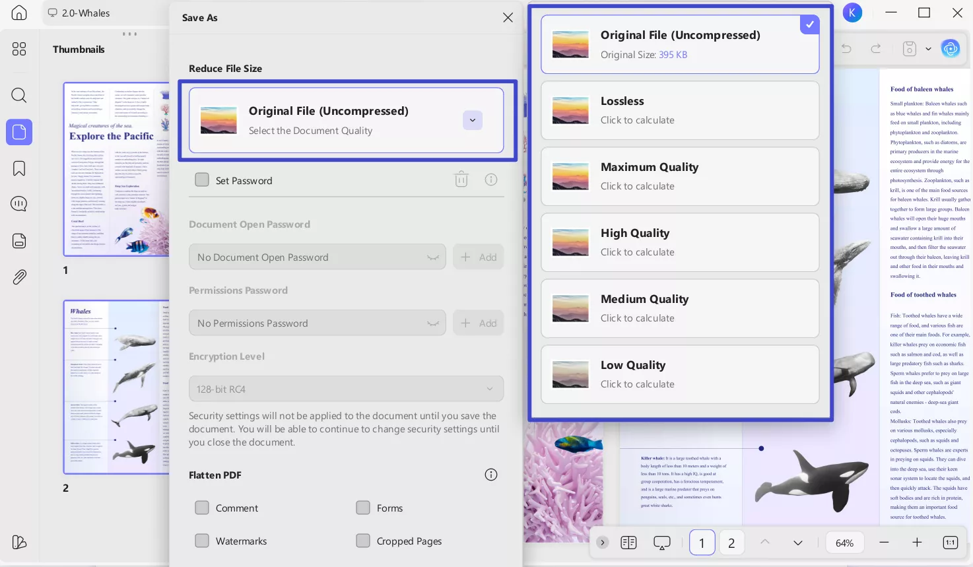Enable the Set Password checkbox

[202, 180]
